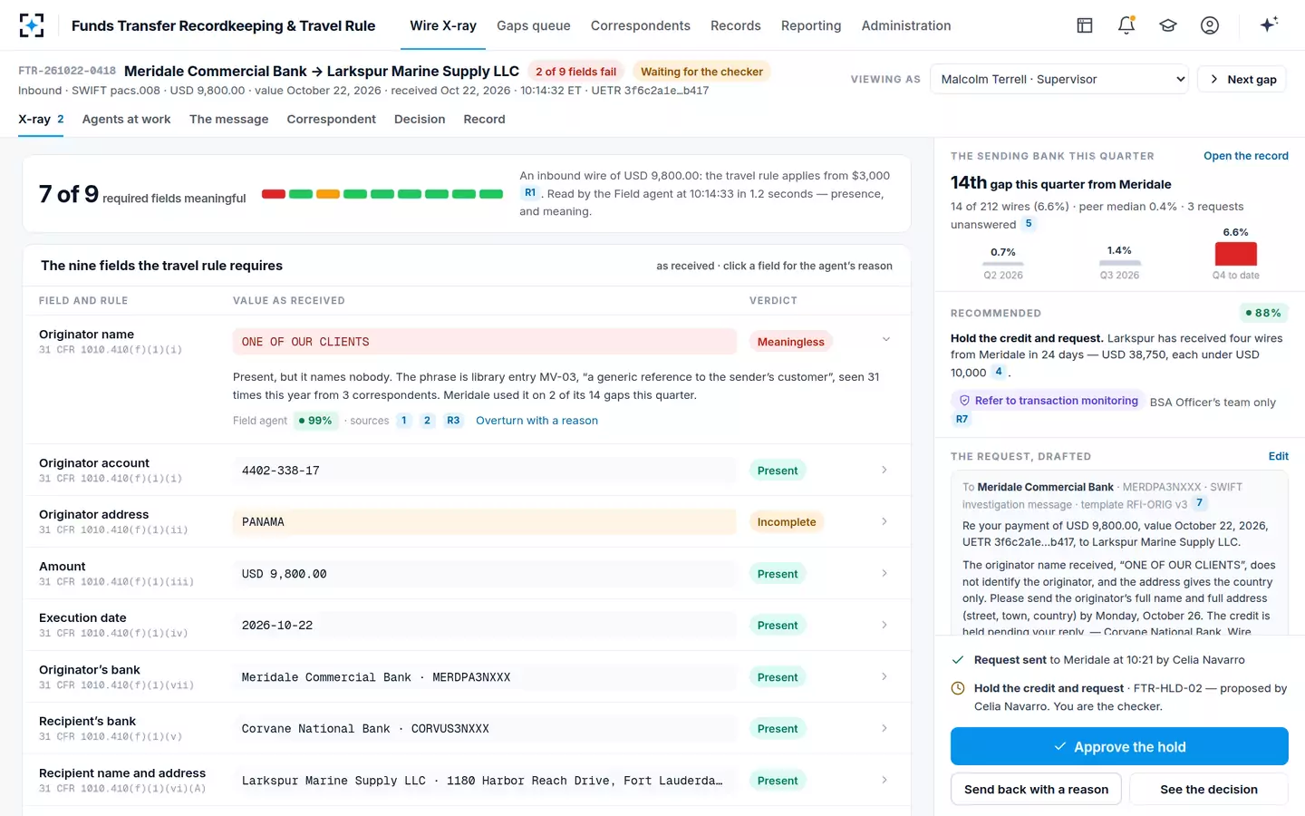This screenshot has width=1305, height=816.
Task: Expand the Originator account row
Action: point(884,470)
